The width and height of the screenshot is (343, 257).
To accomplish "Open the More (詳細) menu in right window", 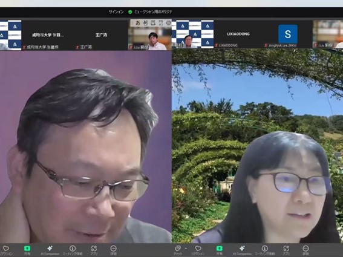I will 305,250.
